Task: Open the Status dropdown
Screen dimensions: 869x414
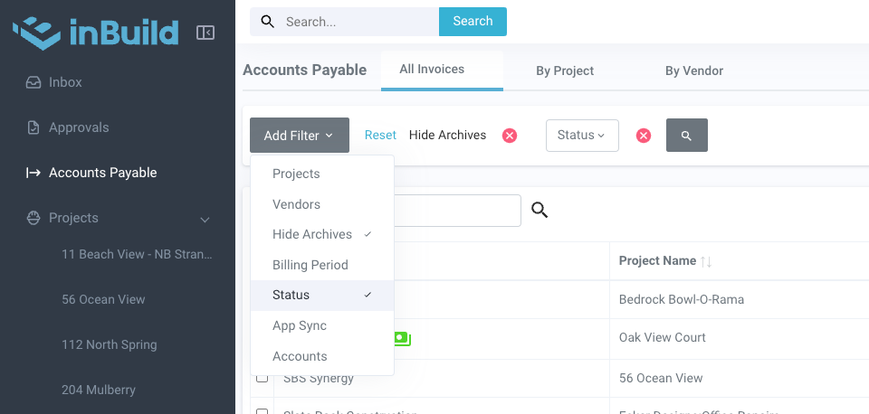Action: (581, 136)
